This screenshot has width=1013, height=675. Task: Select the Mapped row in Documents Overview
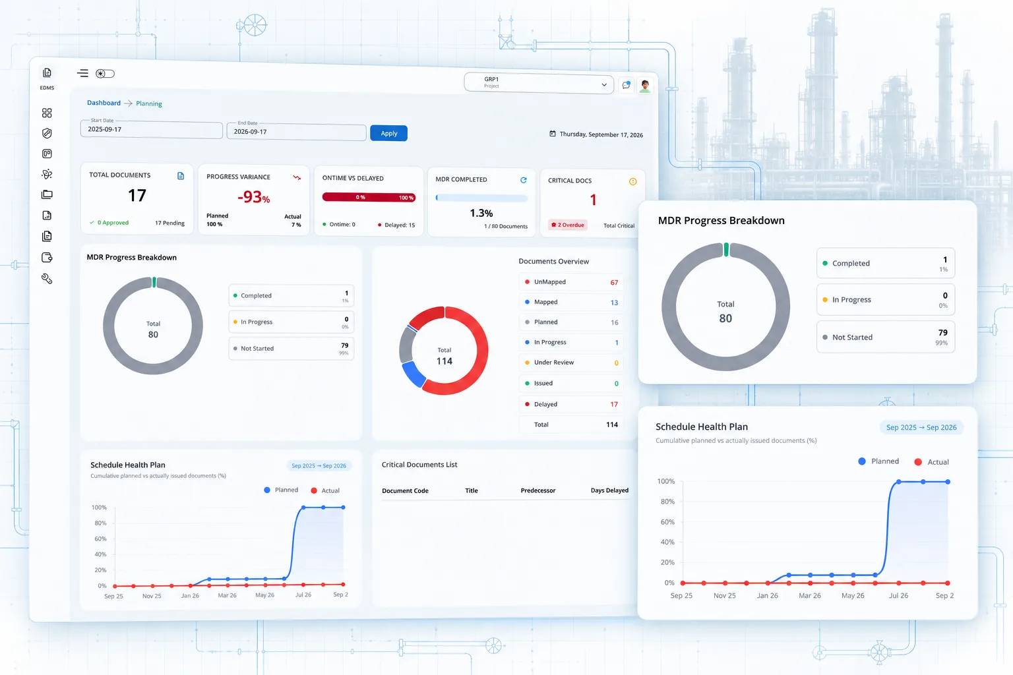click(571, 302)
